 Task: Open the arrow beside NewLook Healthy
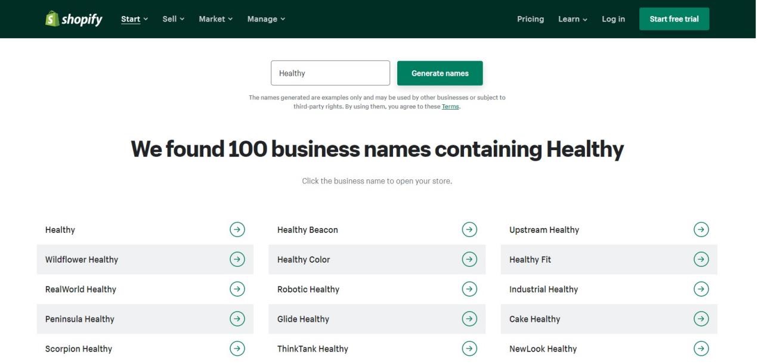click(x=701, y=349)
